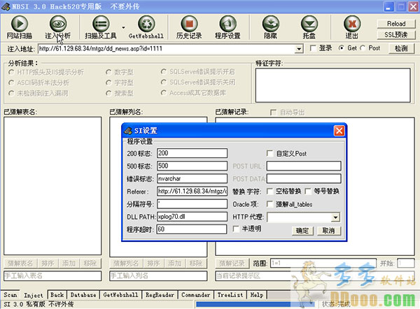
Task: Exit the program with the 退出 icon
Action: point(352,27)
